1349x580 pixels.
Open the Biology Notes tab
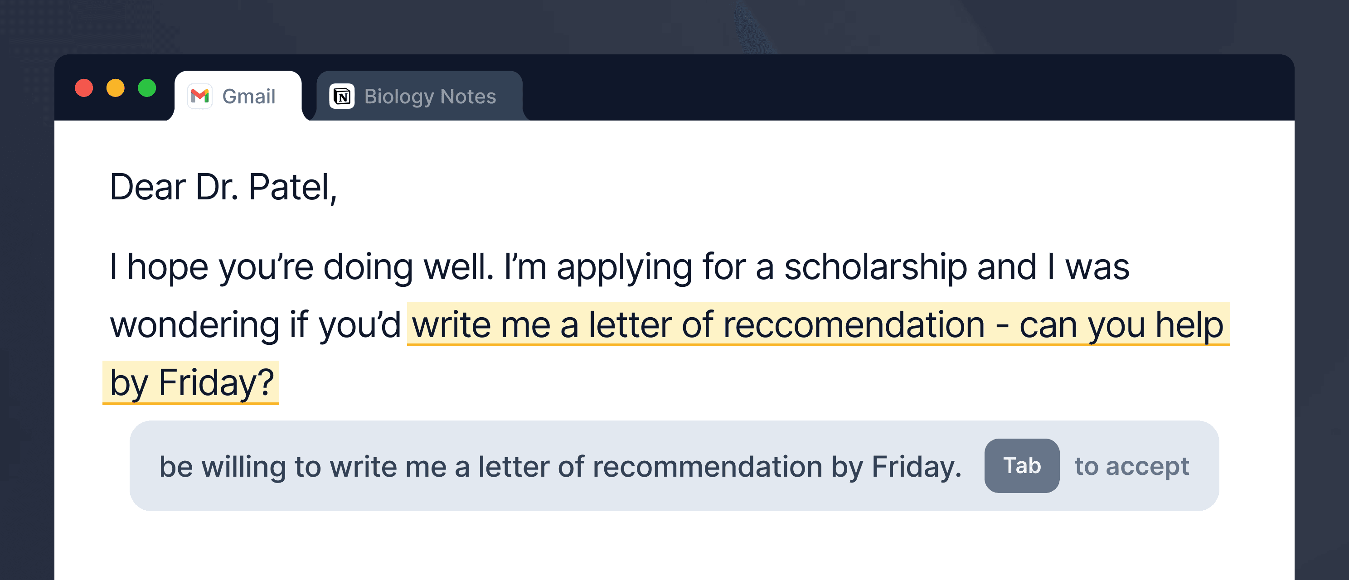429,97
